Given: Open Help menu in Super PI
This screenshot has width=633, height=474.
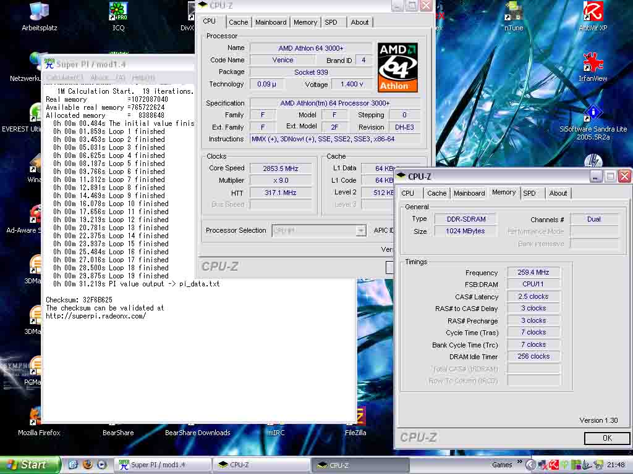Looking at the screenshot, I should pyautogui.click(x=143, y=77).
